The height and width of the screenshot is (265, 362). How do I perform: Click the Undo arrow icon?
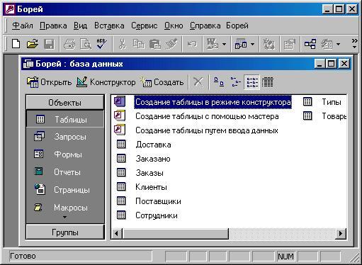coord(192,44)
